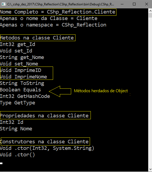Click the vertical scrollbar thumb

(150, 15)
